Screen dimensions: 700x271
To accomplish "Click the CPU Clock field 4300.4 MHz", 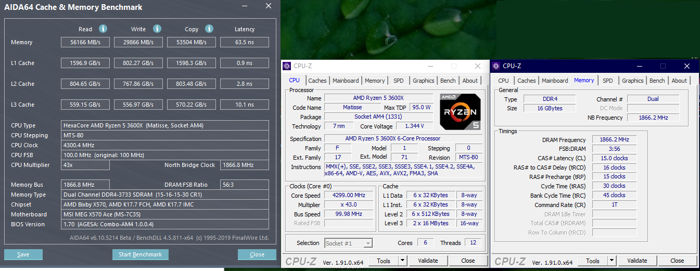I will click(165, 145).
